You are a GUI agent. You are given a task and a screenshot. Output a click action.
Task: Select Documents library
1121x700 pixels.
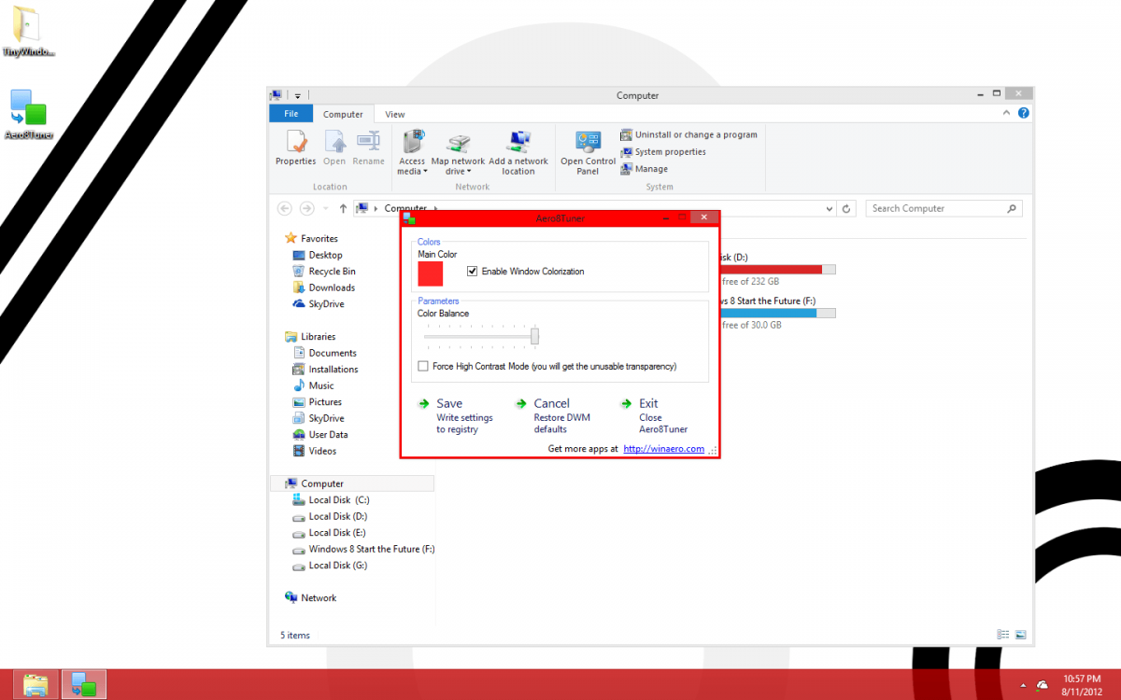pyautogui.click(x=325, y=353)
